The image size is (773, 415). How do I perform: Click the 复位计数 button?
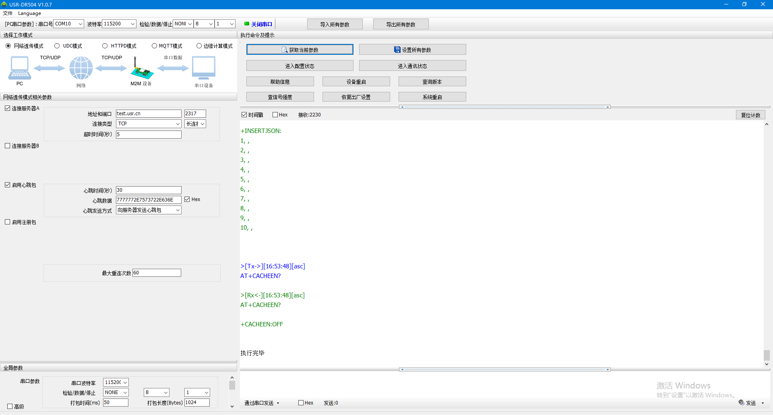click(x=750, y=115)
